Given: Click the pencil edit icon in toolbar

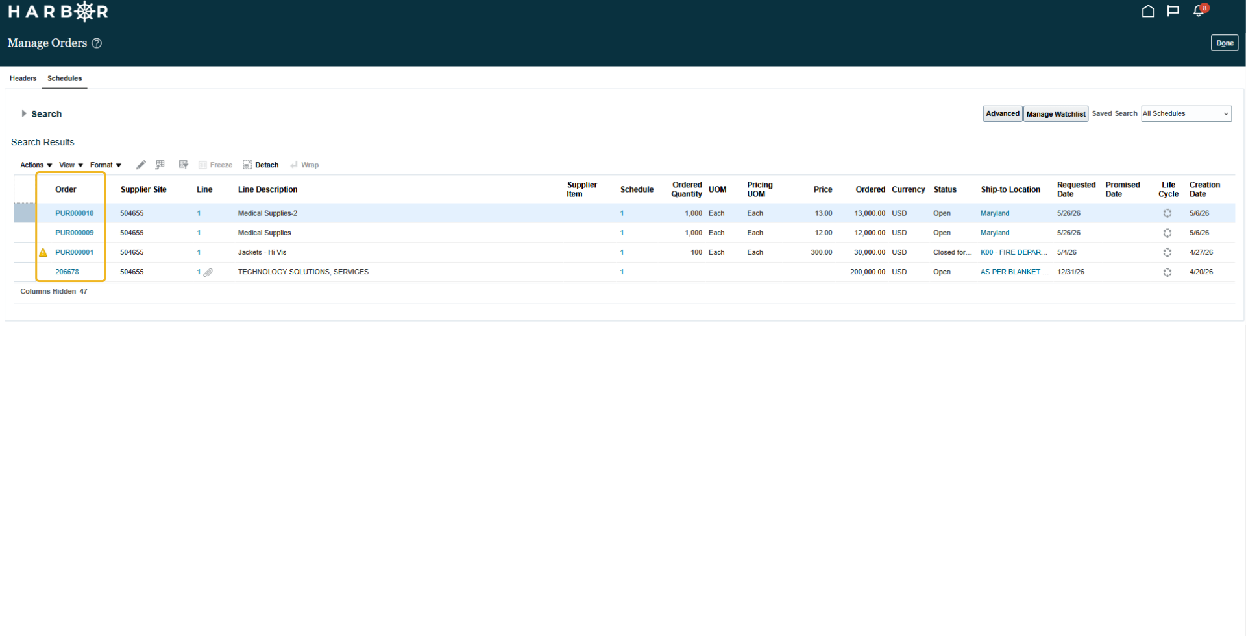Looking at the screenshot, I should (x=141, y=165).
